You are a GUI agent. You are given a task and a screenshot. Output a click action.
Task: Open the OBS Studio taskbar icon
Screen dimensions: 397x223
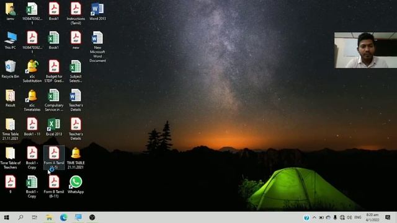92,217
